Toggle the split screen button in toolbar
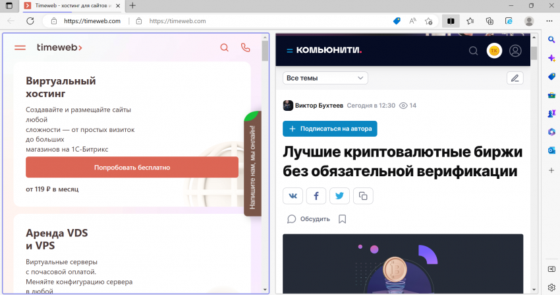This screenshot has height=295, width=560. [x=451, y=21]
